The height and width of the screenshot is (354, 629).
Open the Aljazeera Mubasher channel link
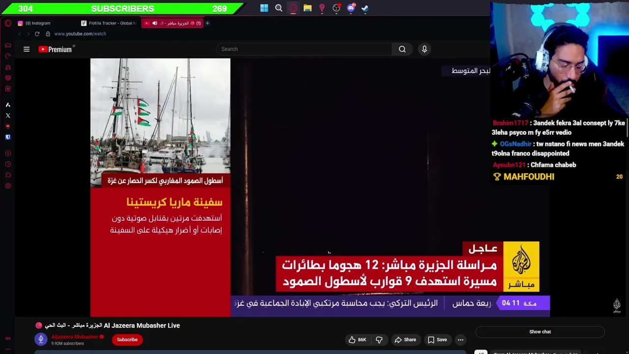tap(75, 337)
